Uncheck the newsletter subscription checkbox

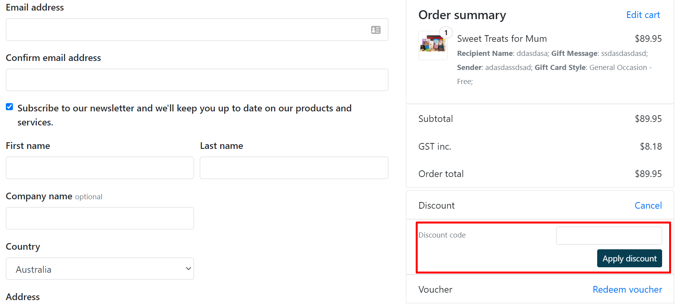click(x=9, y=106)
